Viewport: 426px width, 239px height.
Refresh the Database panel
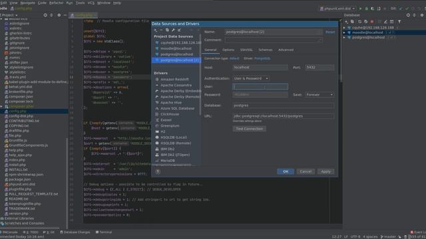pos(359,22)
